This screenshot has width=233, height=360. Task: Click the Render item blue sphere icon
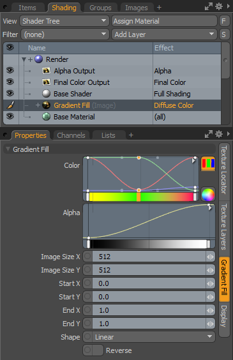38,59
